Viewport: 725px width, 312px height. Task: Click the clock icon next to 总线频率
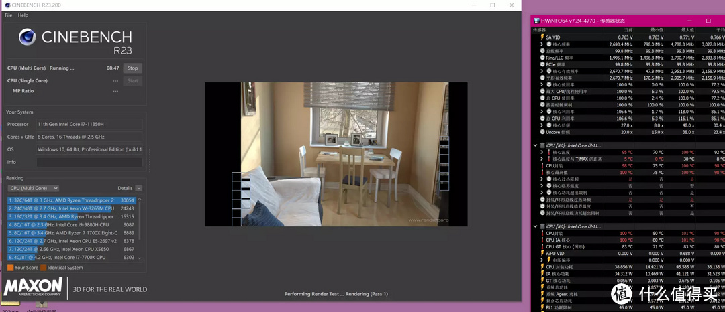(x=542, y=51)
